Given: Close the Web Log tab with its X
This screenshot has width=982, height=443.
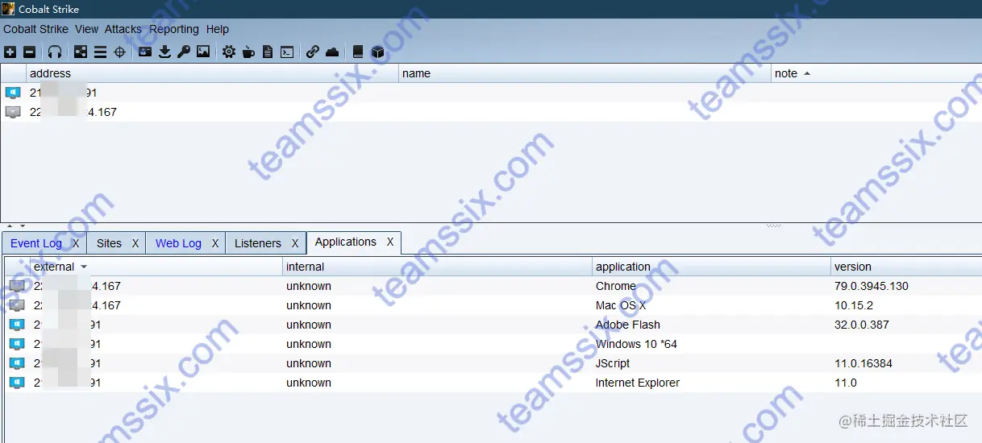Looking at the screenshot, I should tap(215, 243).
